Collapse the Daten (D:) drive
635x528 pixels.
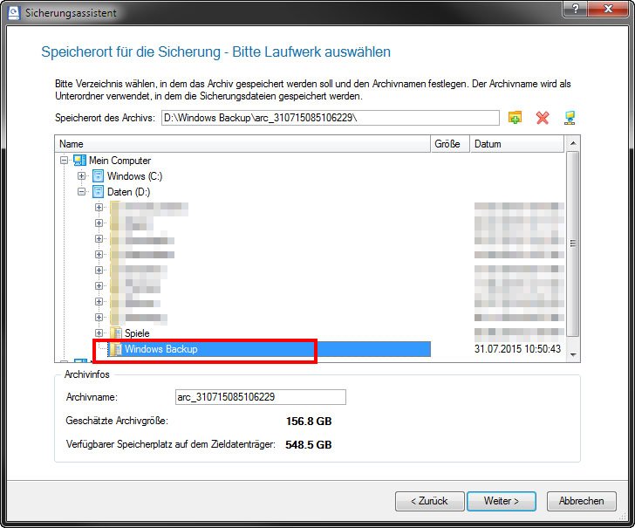pos(82,192)
